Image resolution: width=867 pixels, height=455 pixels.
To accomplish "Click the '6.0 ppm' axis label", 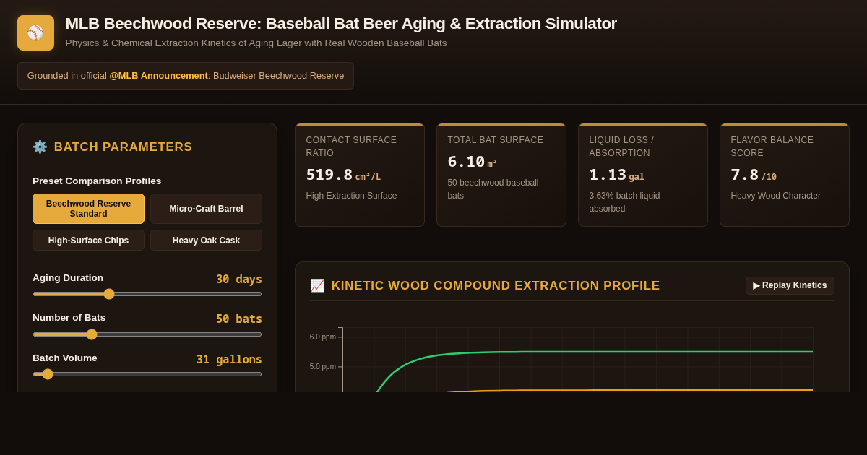I will pos(322,337).
